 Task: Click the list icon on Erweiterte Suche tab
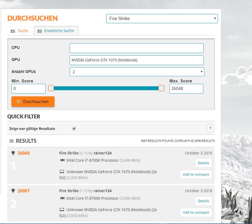40,31
